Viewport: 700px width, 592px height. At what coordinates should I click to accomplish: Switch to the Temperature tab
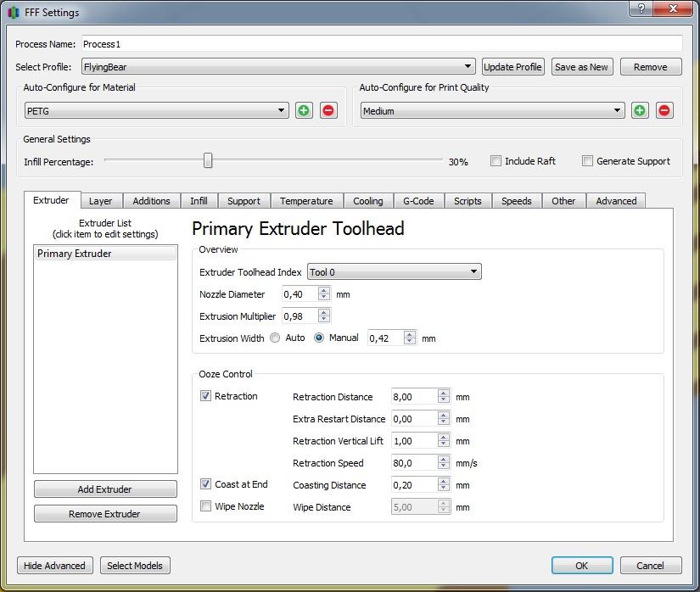306,201
